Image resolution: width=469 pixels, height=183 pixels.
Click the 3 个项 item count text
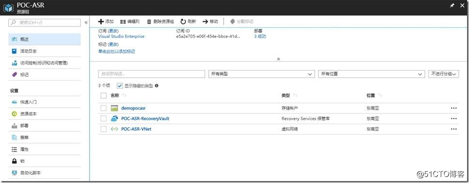[x=104, y=85]
